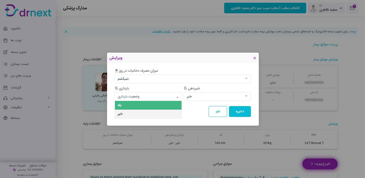Open the patient list icon
Image resolution: width=365 pixels, height=178 pixels.
coord(5,64)
